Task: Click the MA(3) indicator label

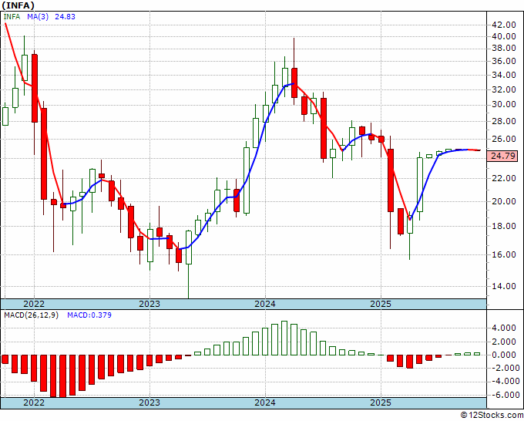Action: click(x=38, y=16)
